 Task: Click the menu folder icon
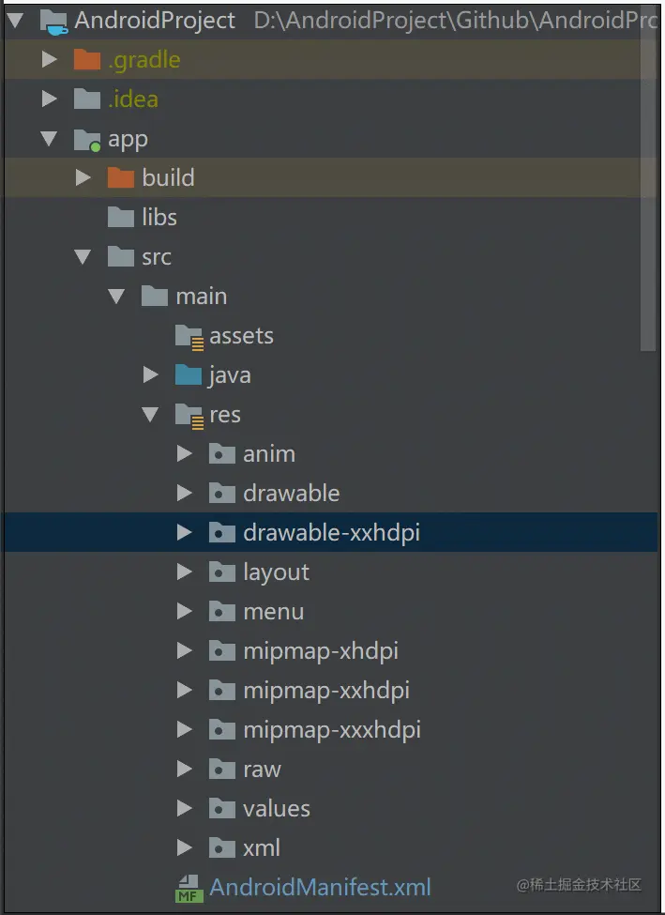[x=222, y=612]
